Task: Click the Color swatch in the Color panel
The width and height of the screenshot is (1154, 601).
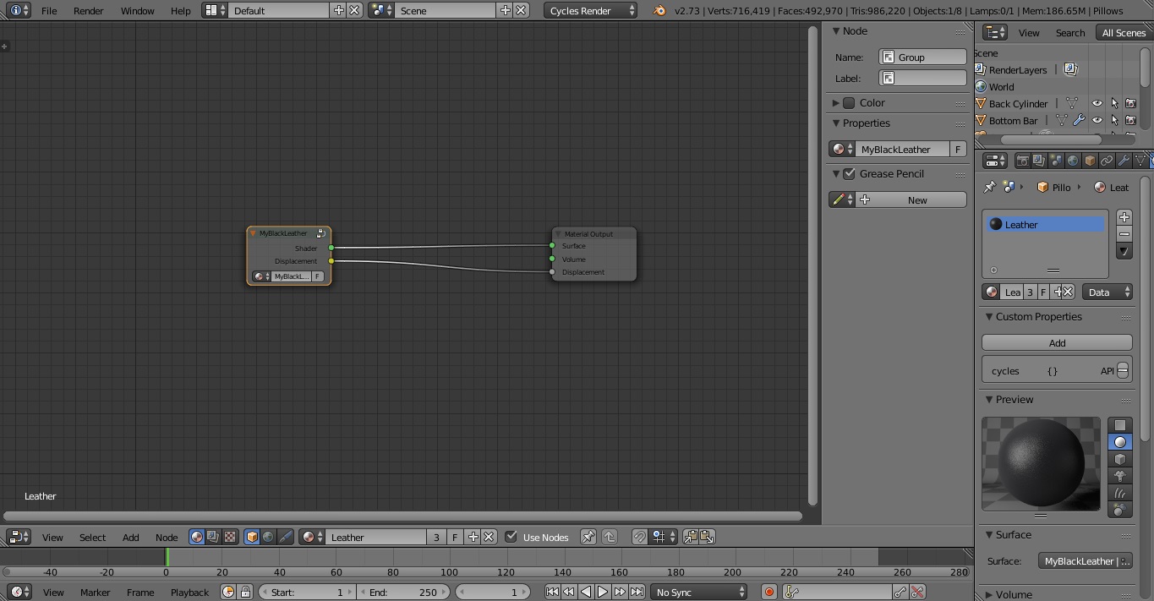Action: 849,102
